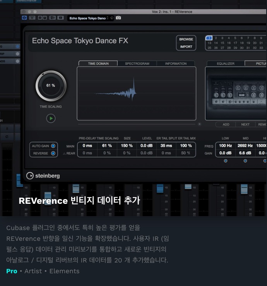This screenshot has height=286, width=267.
Task: Select program slot 21
Action: click(x=261, y=43)
